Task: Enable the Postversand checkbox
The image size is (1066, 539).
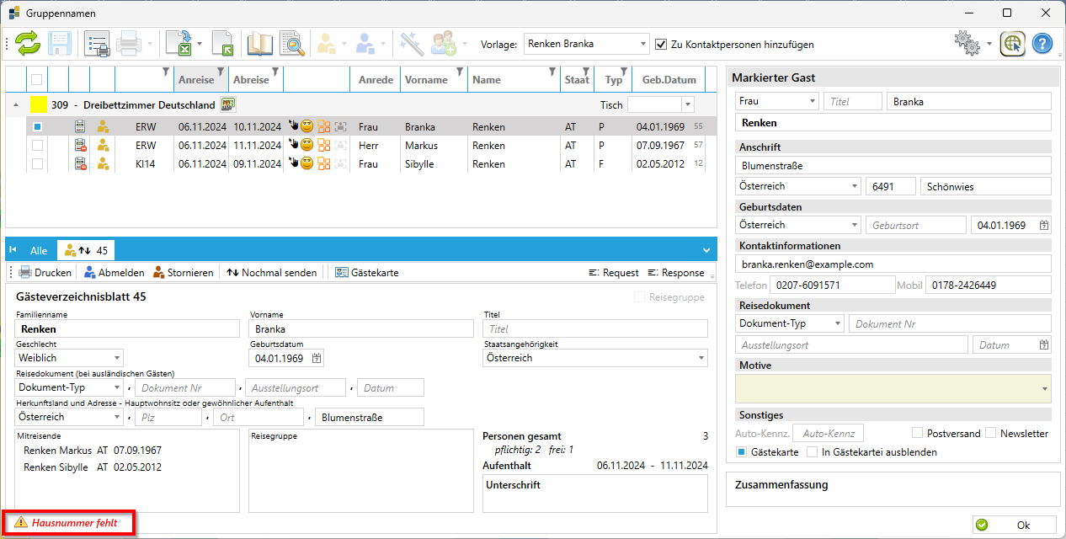Action: [919, 433]
